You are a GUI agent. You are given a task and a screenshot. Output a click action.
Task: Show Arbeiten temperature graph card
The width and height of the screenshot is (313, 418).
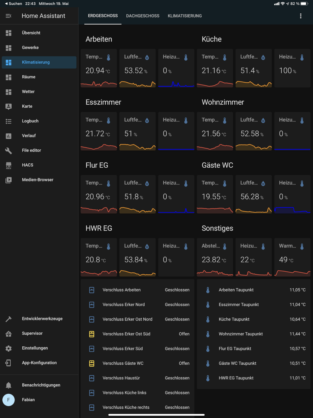pyautogui.click(x=99, y=68)
